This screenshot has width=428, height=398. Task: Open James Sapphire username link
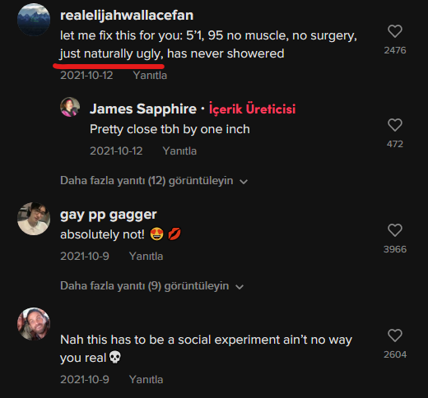click(x=143, y=109)
